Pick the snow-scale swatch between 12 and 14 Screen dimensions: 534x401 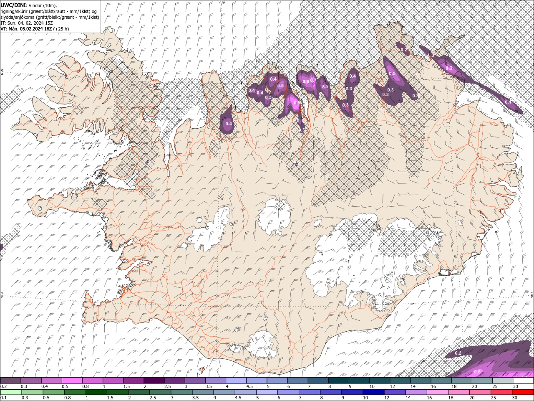pyautogui.click(x=400, y=381)
